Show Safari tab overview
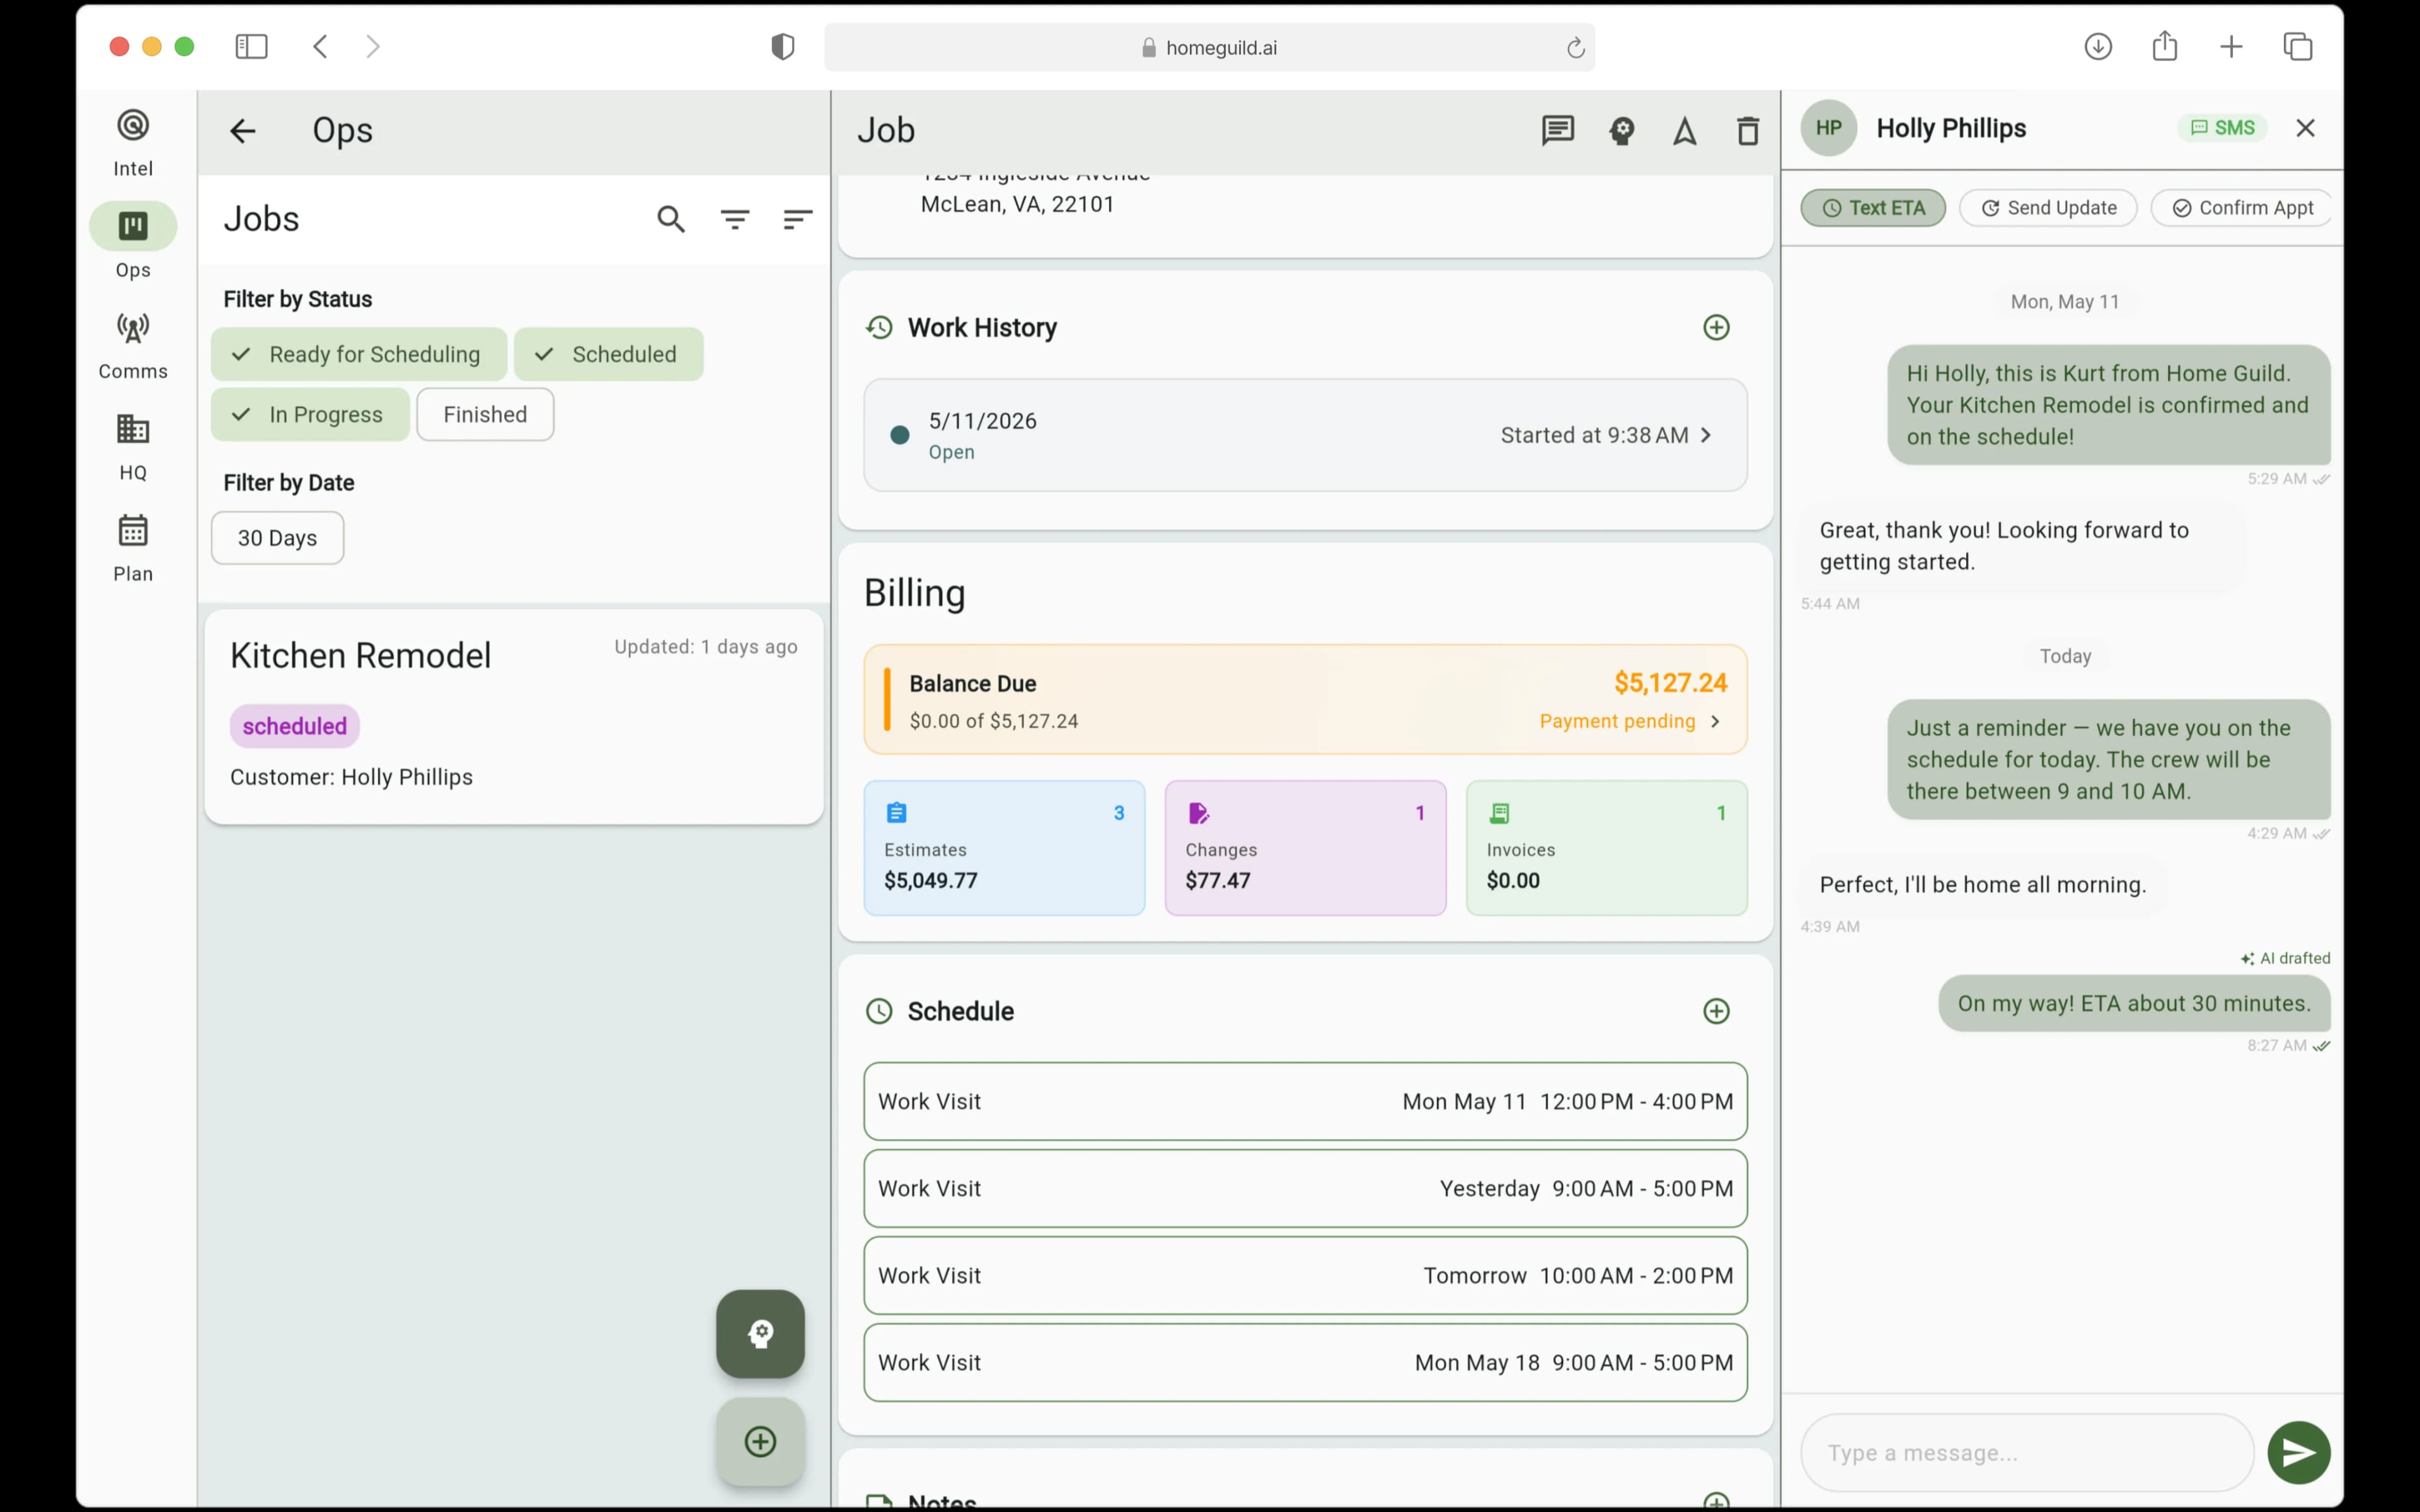2420x1512 pixels. point(2298,47)
